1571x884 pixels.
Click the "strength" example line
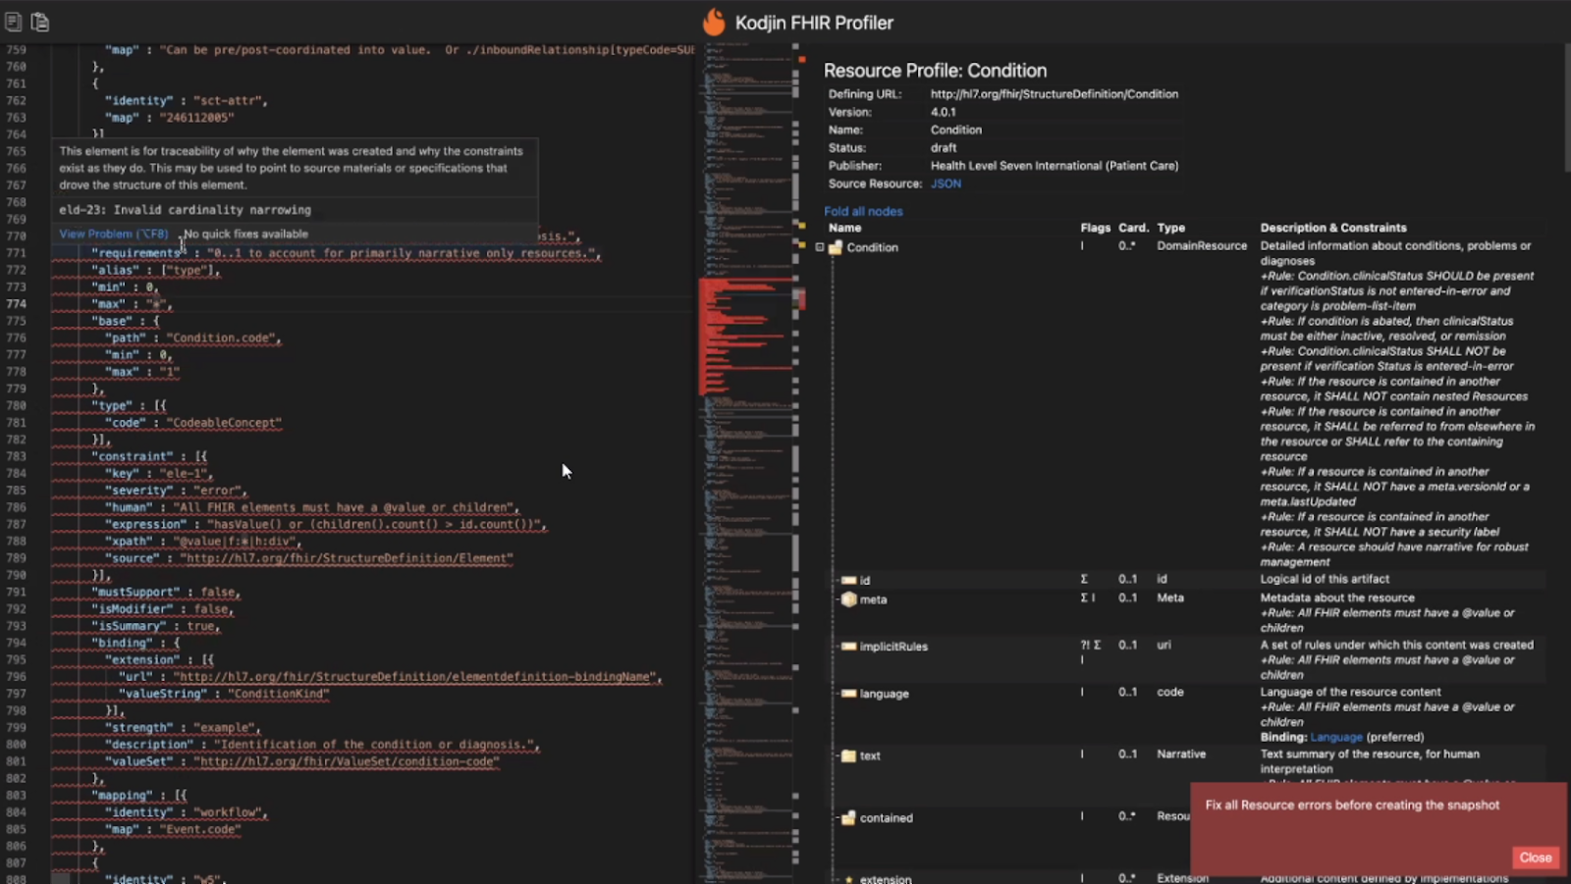coord(184,728)
